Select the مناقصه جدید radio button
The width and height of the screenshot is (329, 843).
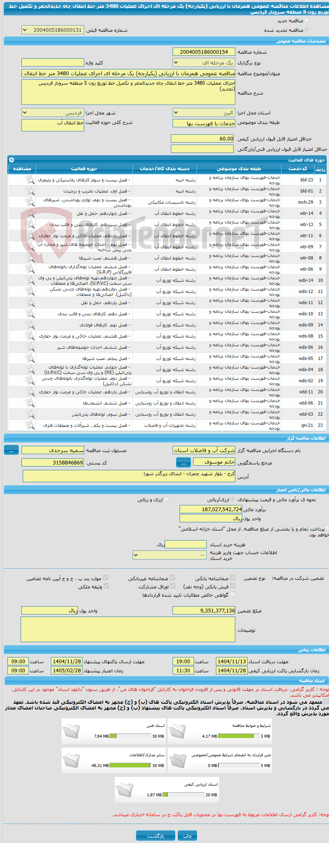pyautogui.click(x=306, y=20)
